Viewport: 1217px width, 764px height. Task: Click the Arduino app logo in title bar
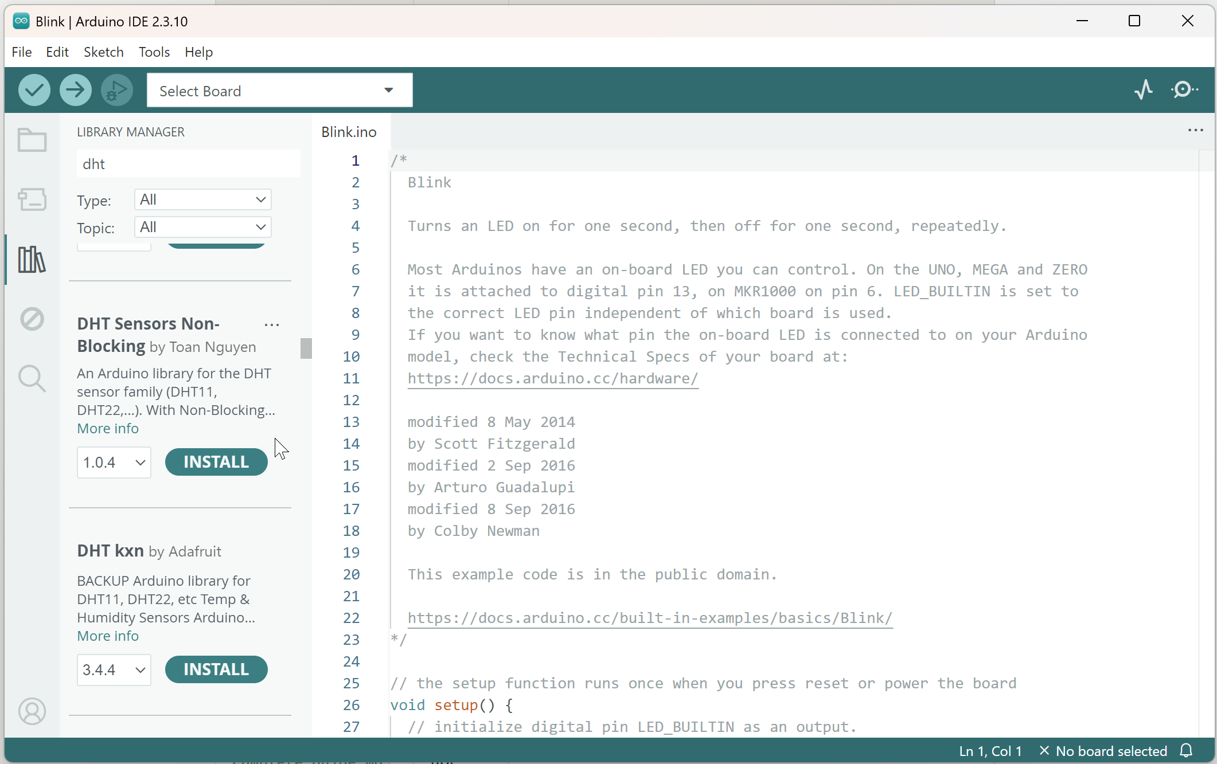click(x=21, y=21)
